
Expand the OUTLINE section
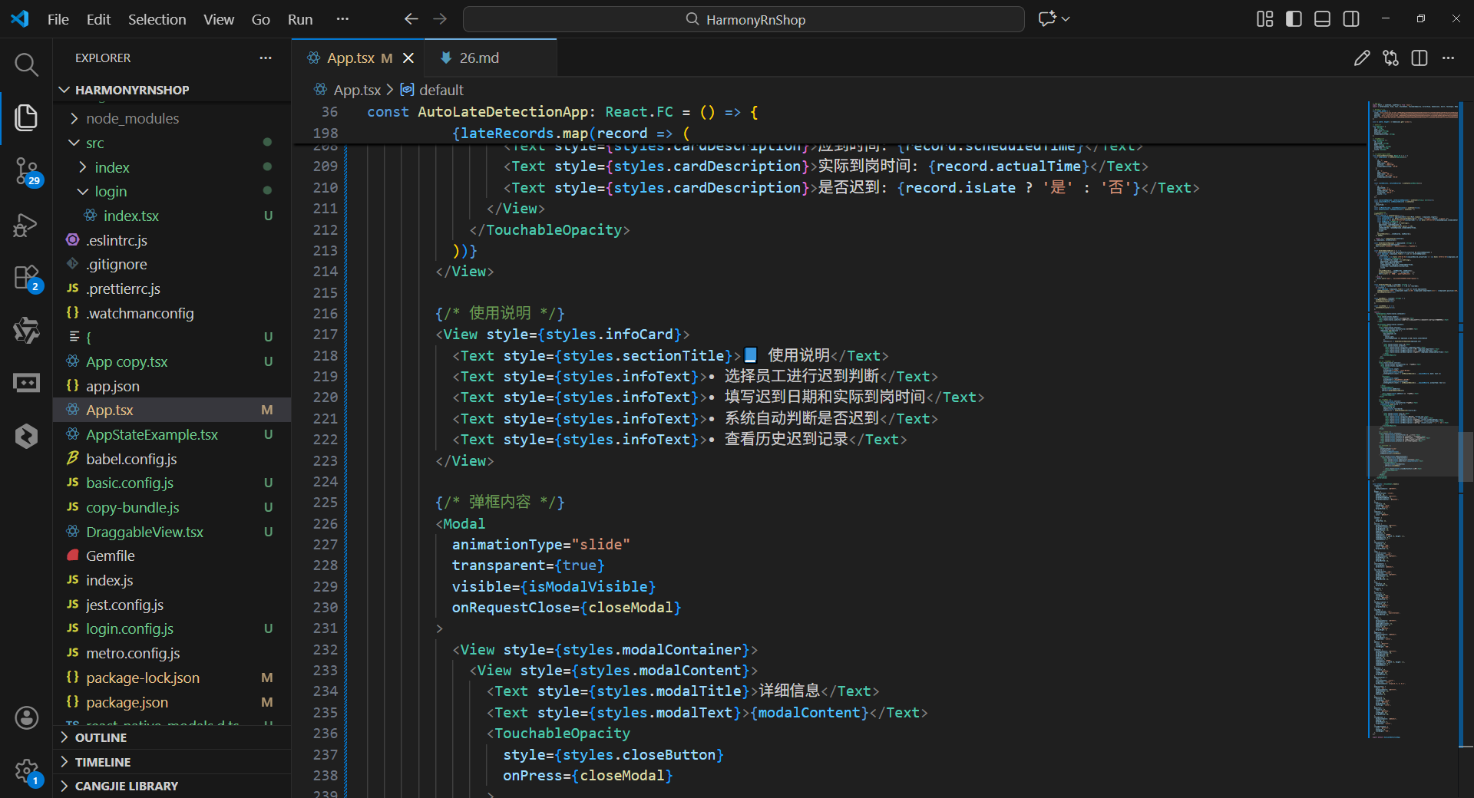click(172, 737)
